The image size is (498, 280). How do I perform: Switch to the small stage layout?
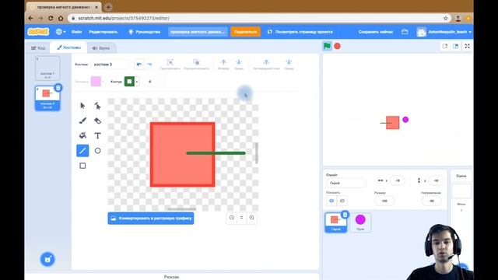pyautogui.click(x=445, y=46)
